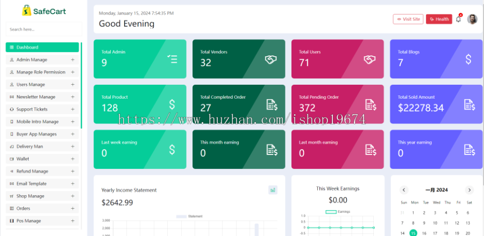Open the notifications bell icon
This screenshot has height=236, width=484.
click(x=458, y=19)
